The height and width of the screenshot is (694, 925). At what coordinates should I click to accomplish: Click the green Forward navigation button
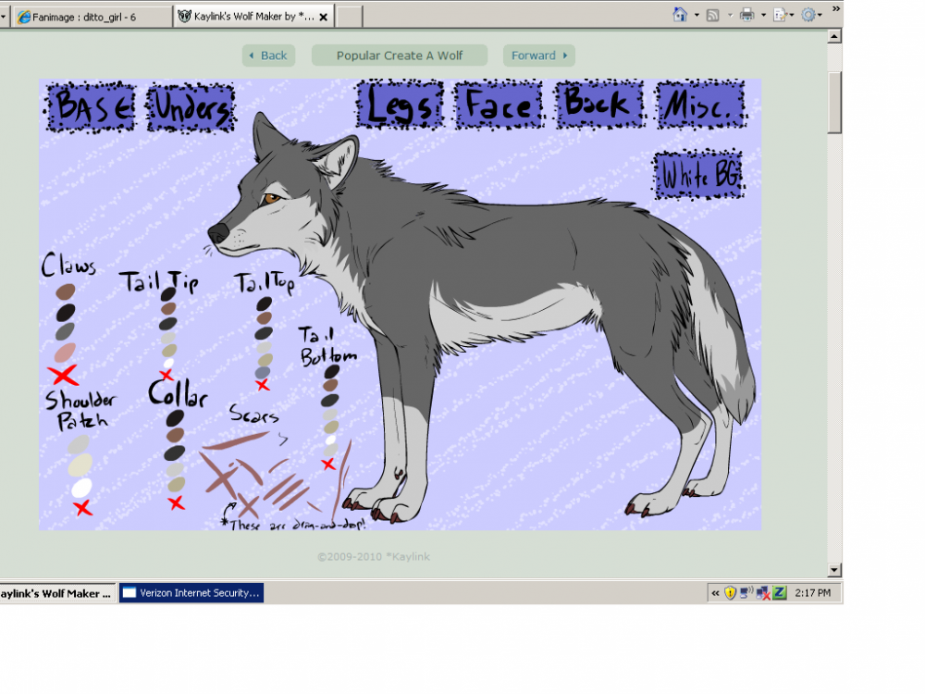click(x=539, y=56)
